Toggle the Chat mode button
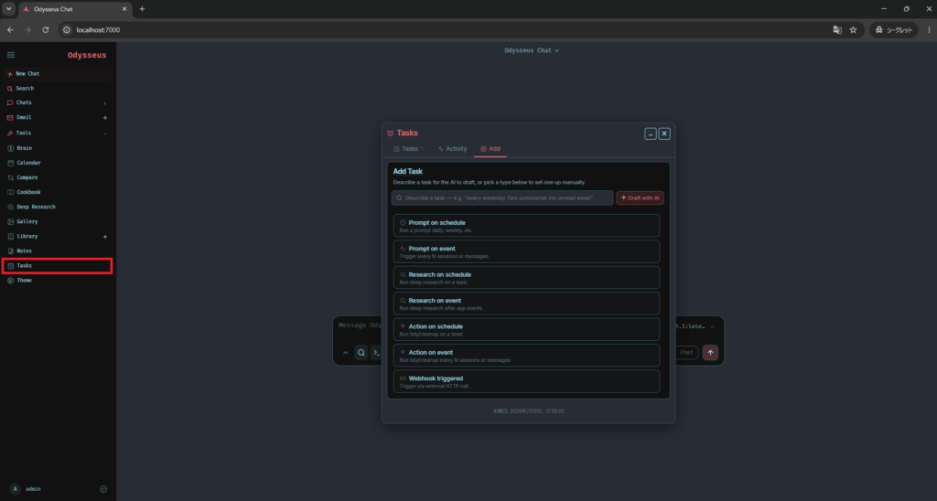 [x=687, y=352]
